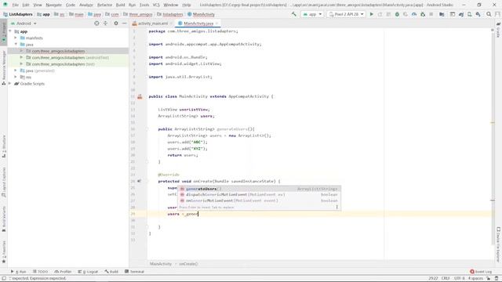Open the Profile app gauge icon
The width and height of the screenshot is (502, 282).
pyautogui.click(x=414, y=14)
